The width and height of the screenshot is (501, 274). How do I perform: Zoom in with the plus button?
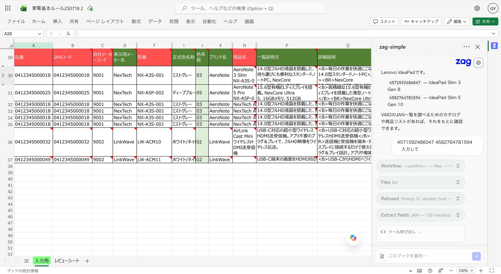(481, 271)
